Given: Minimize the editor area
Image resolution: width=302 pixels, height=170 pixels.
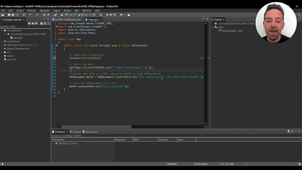Looking at the screenshot, I should pos(203,19).
